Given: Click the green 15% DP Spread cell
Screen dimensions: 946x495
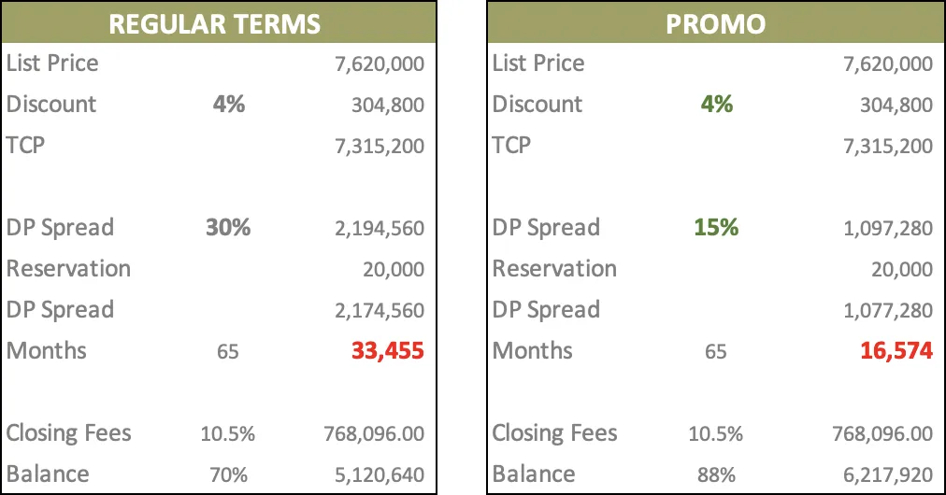Looking at the screenshot, I should (x=716, y=227).
